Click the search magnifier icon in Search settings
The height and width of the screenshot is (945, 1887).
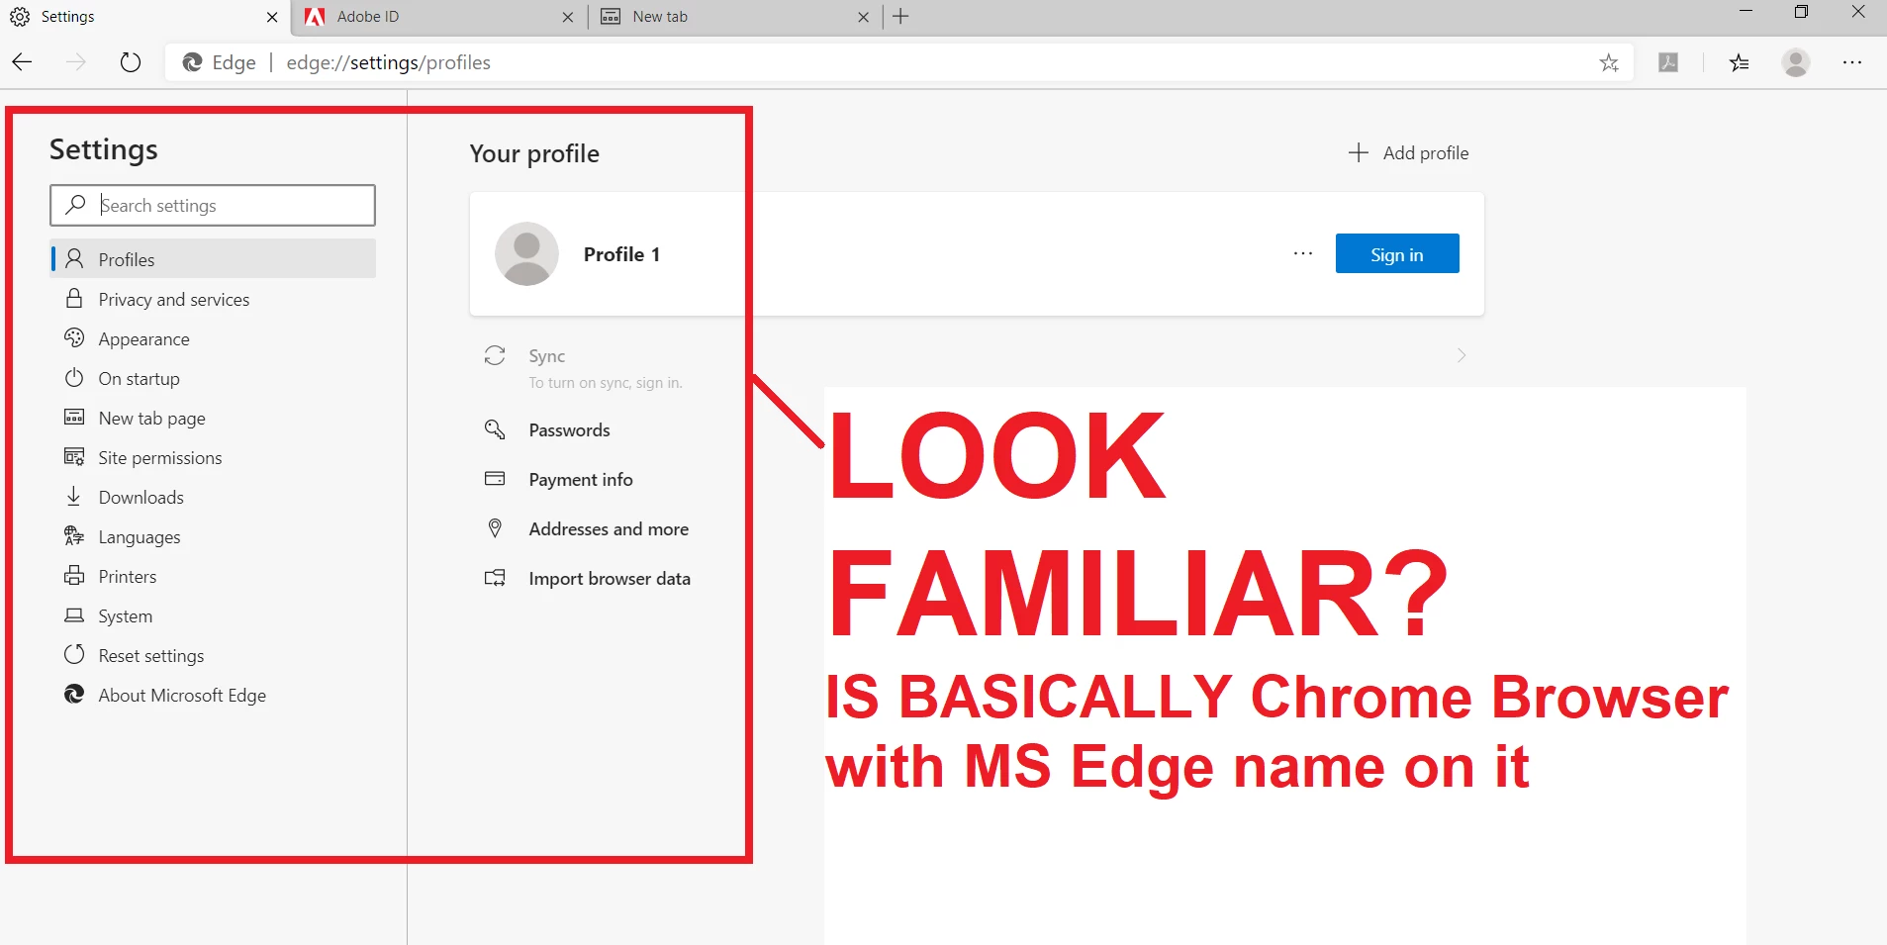click(75, 205)
